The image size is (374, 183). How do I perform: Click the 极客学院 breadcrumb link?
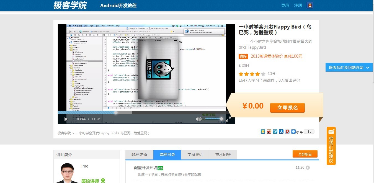[x=64, y=133]
